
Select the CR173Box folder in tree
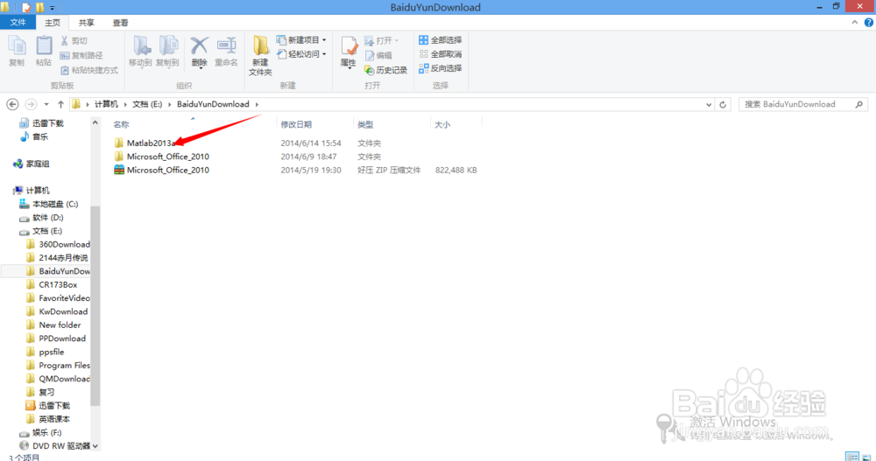pyautogui.click(x=52, y=284)
